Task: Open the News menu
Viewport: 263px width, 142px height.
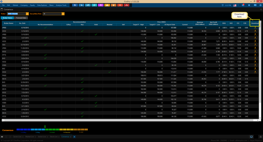Action: click(x=51, y=5)
